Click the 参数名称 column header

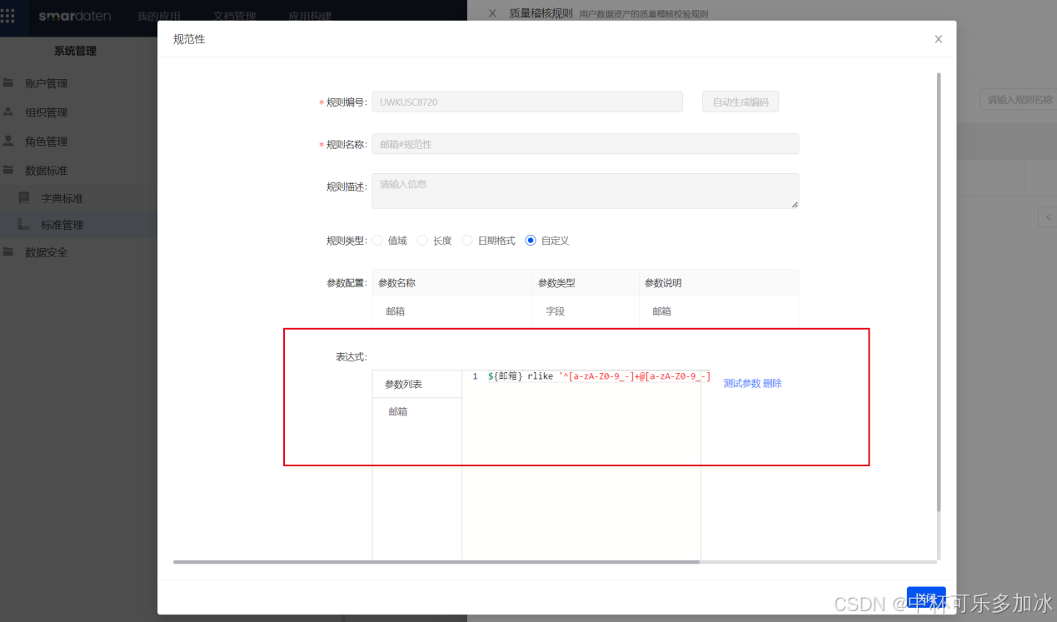[452, 282]
